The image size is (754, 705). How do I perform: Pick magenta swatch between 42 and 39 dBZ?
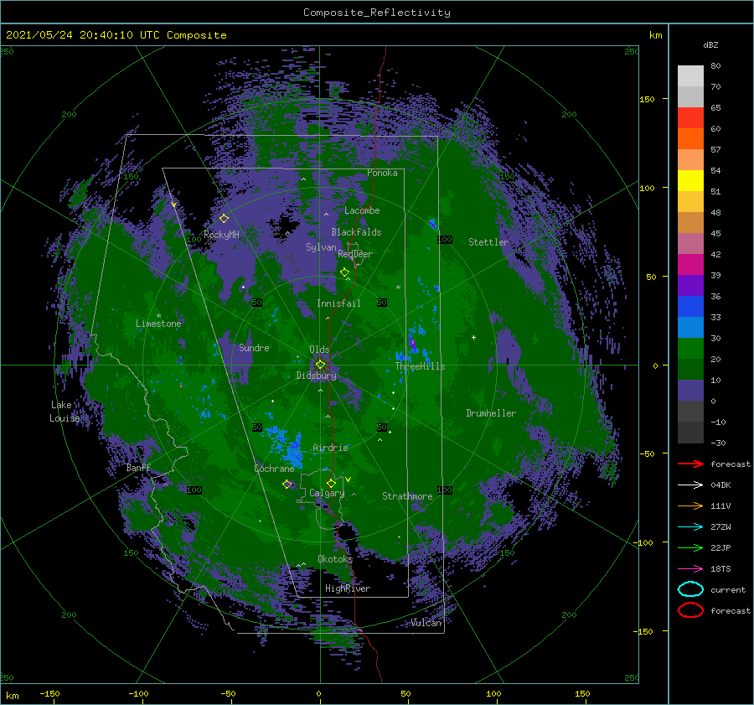click(690, 265)
